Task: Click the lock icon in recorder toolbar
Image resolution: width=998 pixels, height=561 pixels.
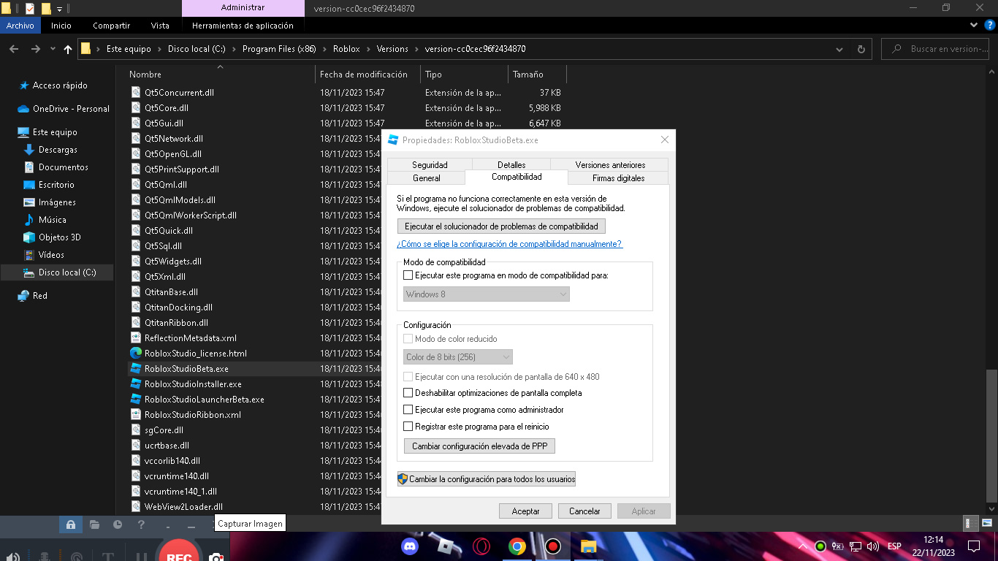Action: [71, 524]
